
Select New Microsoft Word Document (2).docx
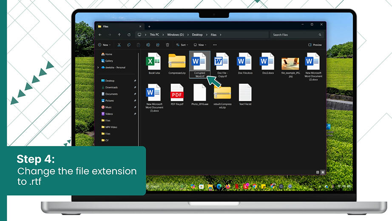click(313, 66)
